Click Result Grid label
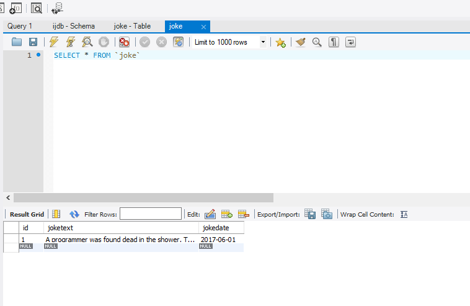Viewport: 470px width, 306px height. [x=27, y=214]
